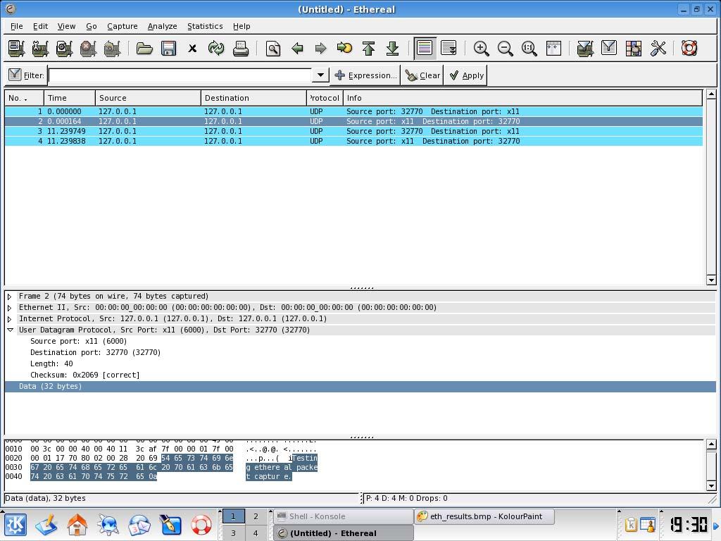This screenshot has width=721, height=541.
Task: Open the capture interfaces list icon
Action: (x=16, y=49)
